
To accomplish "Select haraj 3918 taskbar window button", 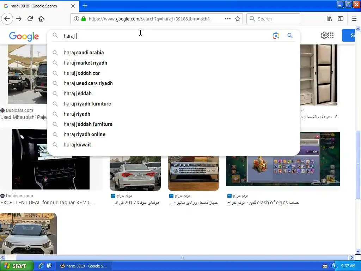I will point(84,266).
